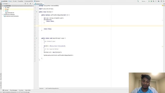
Task: Expand External Libraries node
Action: click(3, 14)
